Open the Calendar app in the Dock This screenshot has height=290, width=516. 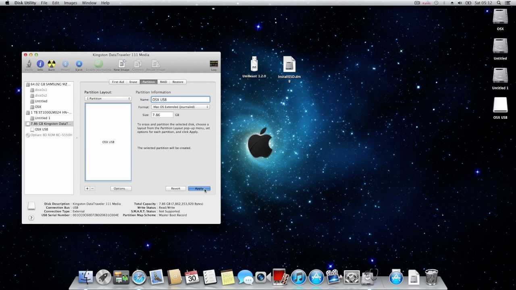[x=192, y=277]
